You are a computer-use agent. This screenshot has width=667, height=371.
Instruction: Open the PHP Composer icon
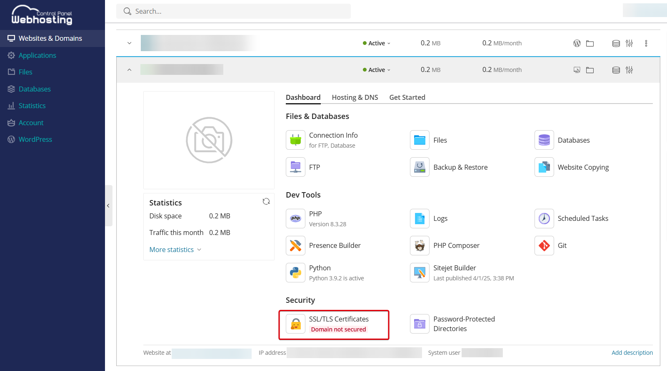[420, 246]
